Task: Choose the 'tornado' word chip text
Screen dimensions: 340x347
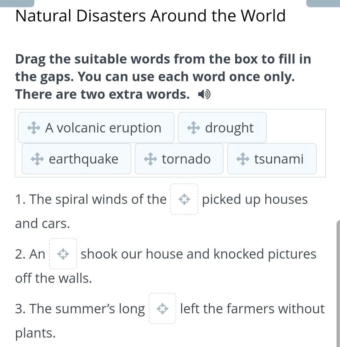Action: point(186,159)
